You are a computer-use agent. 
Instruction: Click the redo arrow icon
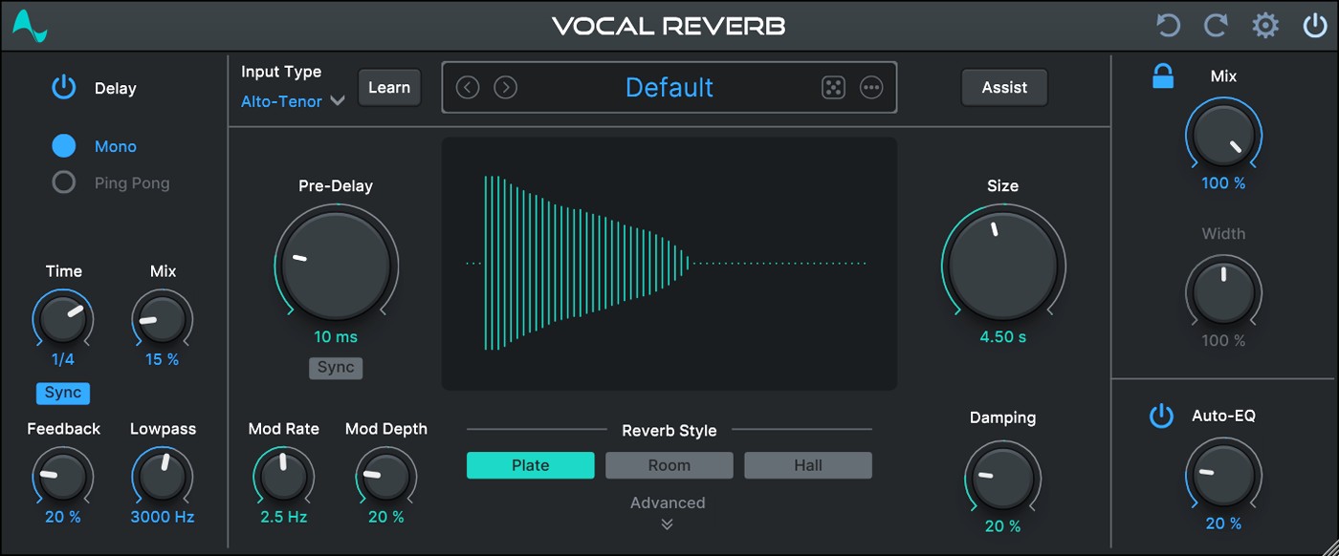click(x=1216, y=26)
